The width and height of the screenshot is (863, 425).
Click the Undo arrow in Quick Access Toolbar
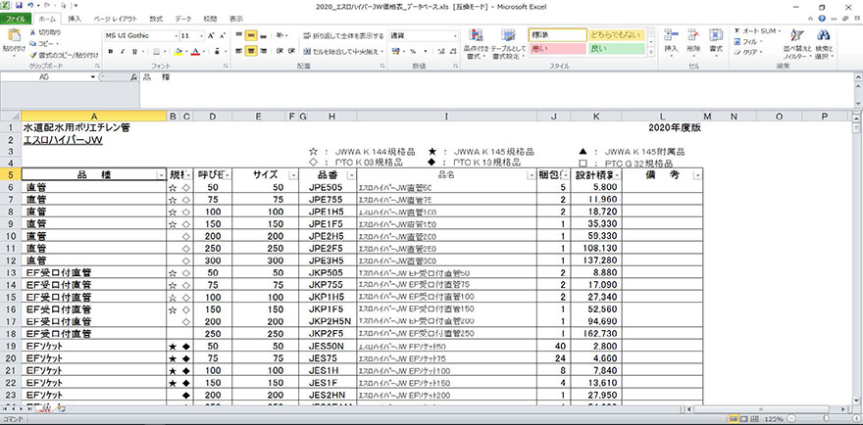[x=30, y=5]
